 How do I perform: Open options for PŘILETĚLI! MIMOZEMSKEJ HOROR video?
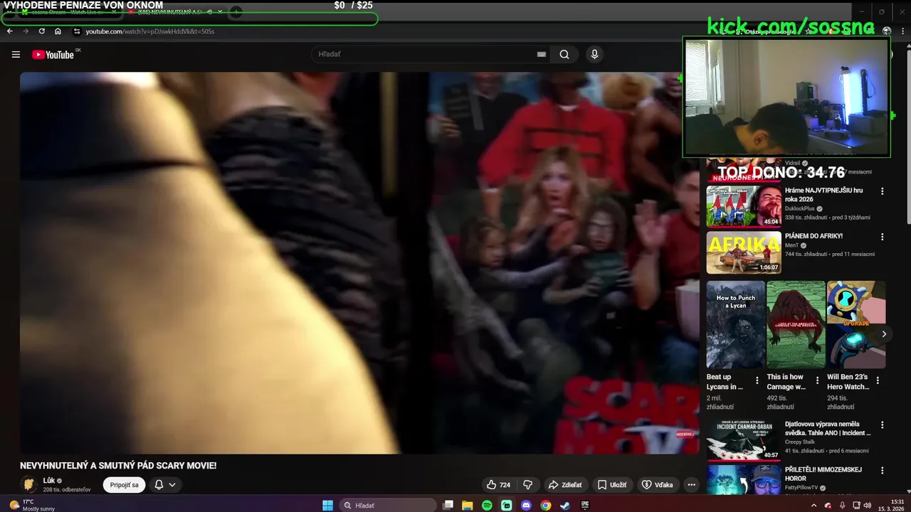point(883,471)
